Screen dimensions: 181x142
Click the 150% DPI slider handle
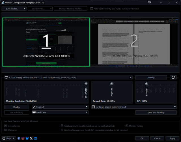(147, 84)
